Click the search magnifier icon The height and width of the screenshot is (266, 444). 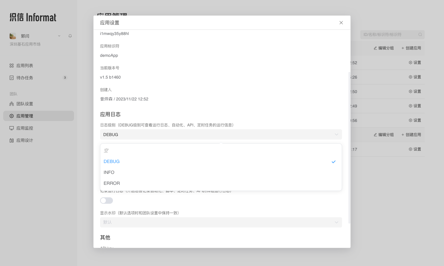click(x=420, y=34)
